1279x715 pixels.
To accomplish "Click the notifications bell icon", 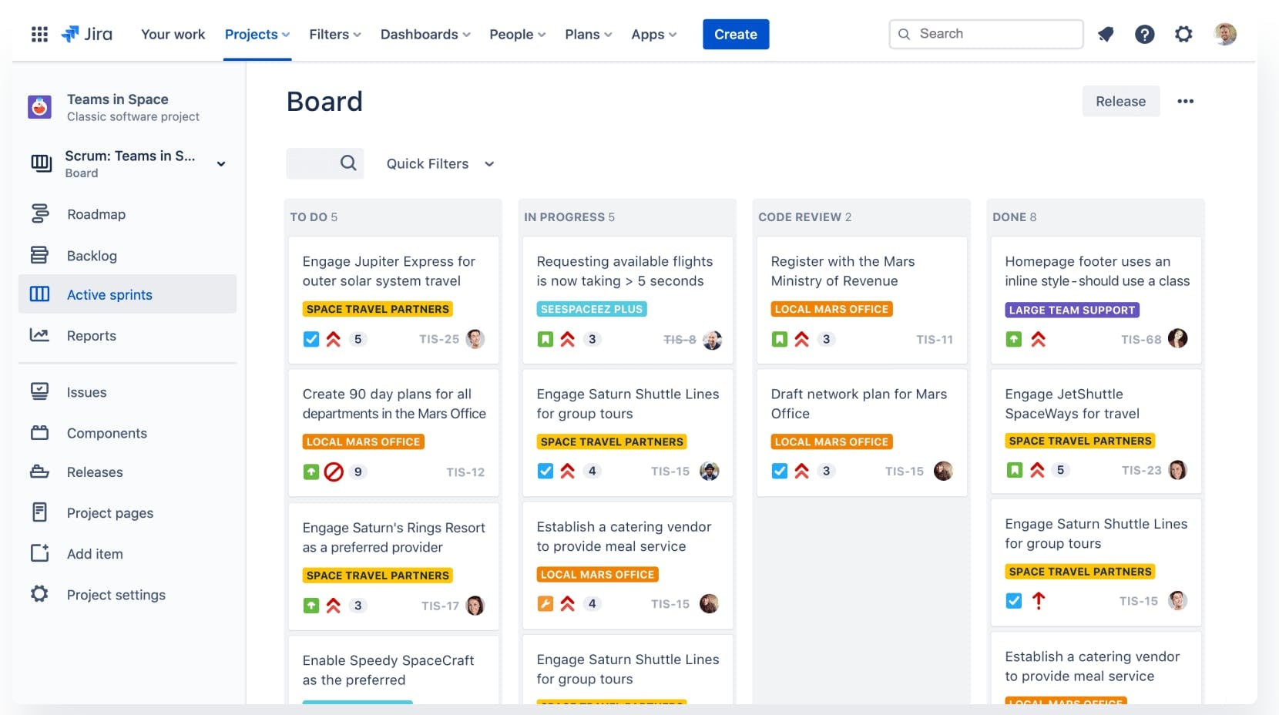I will 1106,34.
